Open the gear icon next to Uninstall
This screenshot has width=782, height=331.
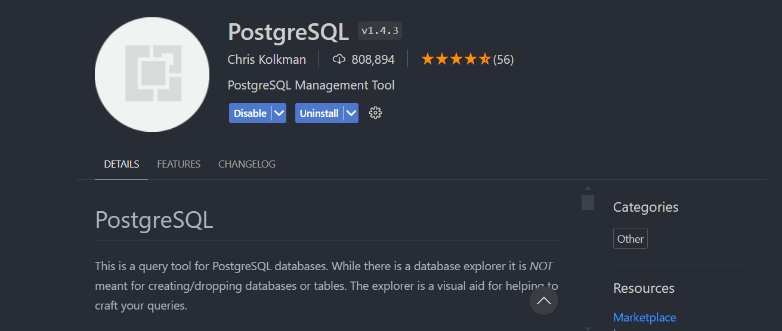click(375, 113)
